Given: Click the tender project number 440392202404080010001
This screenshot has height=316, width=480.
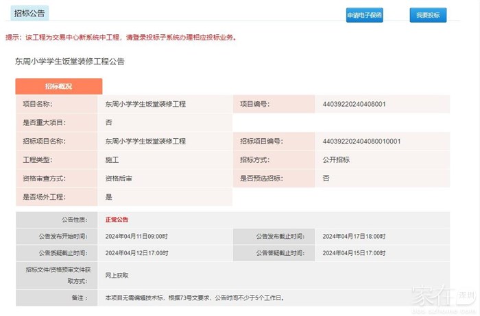Looking at the screenshot, I should click(361, 142).
